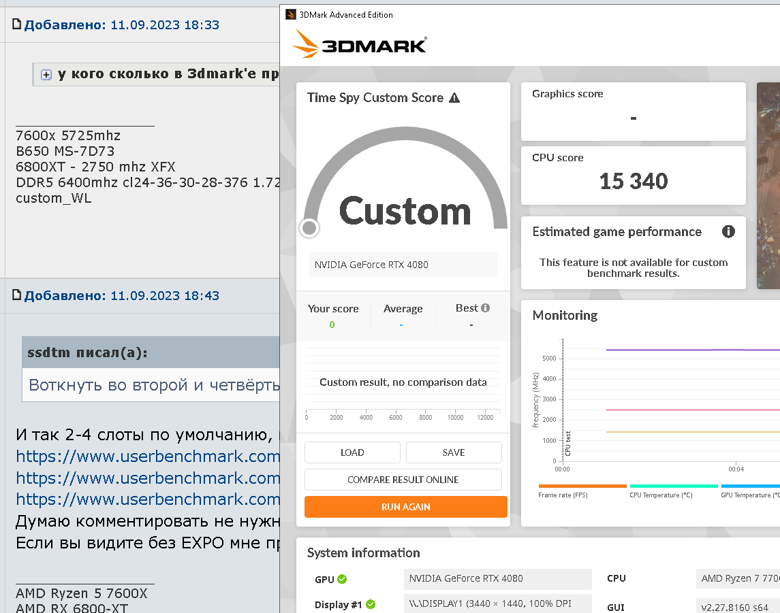780x613 pixels.
Task: Click the score gauge circle handle
Action: [x=309, y=227]
